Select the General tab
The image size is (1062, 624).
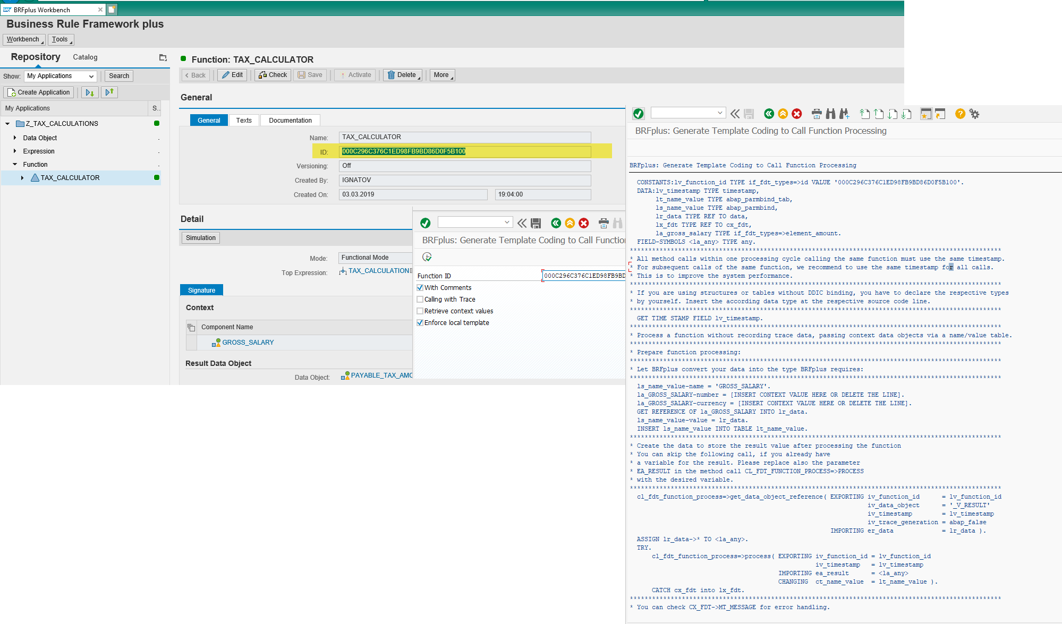(x=209, y=121)
